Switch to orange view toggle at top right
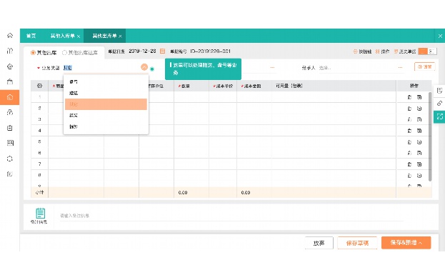Screen dimensions: 445x280 click(x=423, y=51)
